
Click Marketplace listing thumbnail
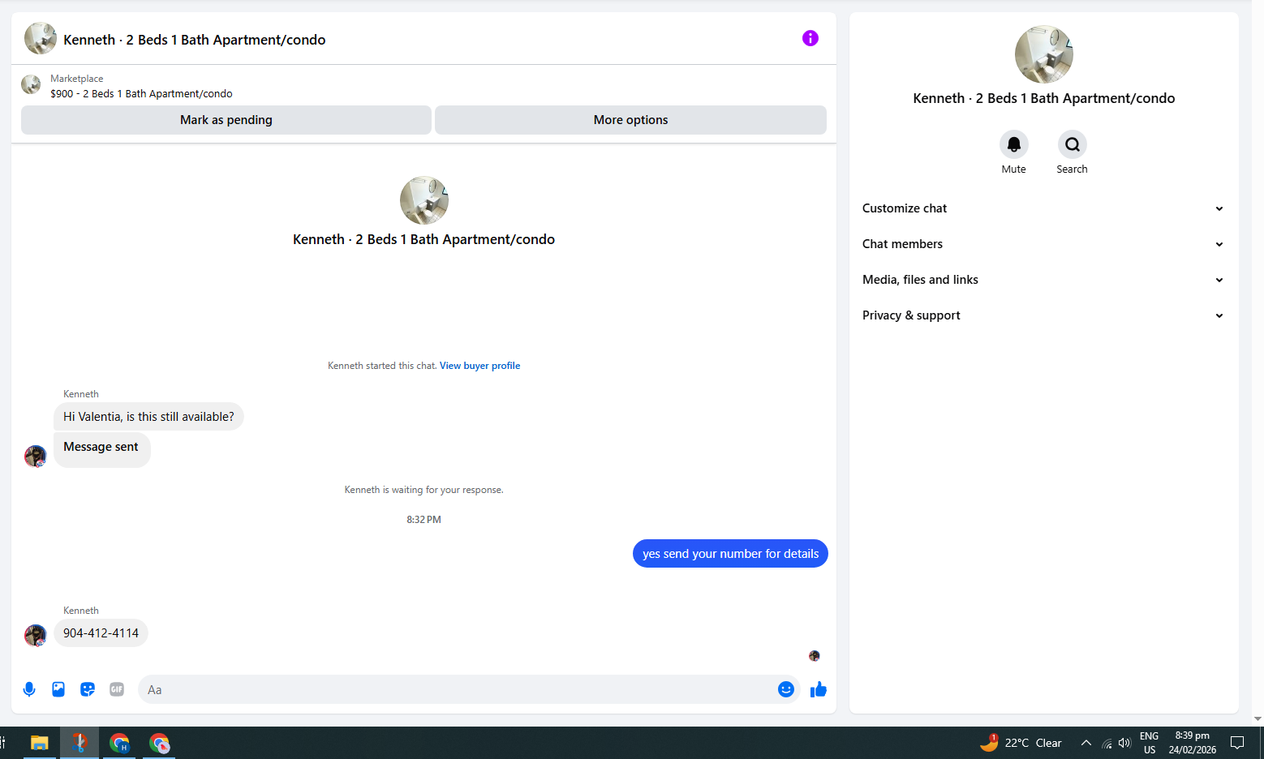pos(31,84)
